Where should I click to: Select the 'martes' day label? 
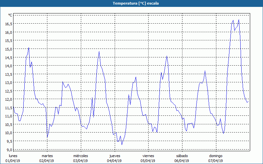pyautogui.click(x=47, y=156)
